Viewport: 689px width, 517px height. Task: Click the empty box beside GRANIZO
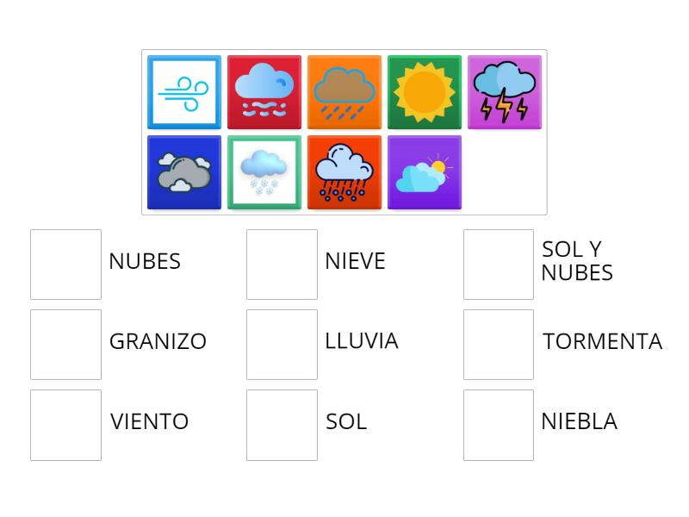coord(65,343)
